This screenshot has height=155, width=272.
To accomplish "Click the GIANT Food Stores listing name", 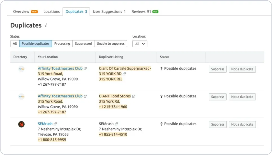I will point(115,96).
